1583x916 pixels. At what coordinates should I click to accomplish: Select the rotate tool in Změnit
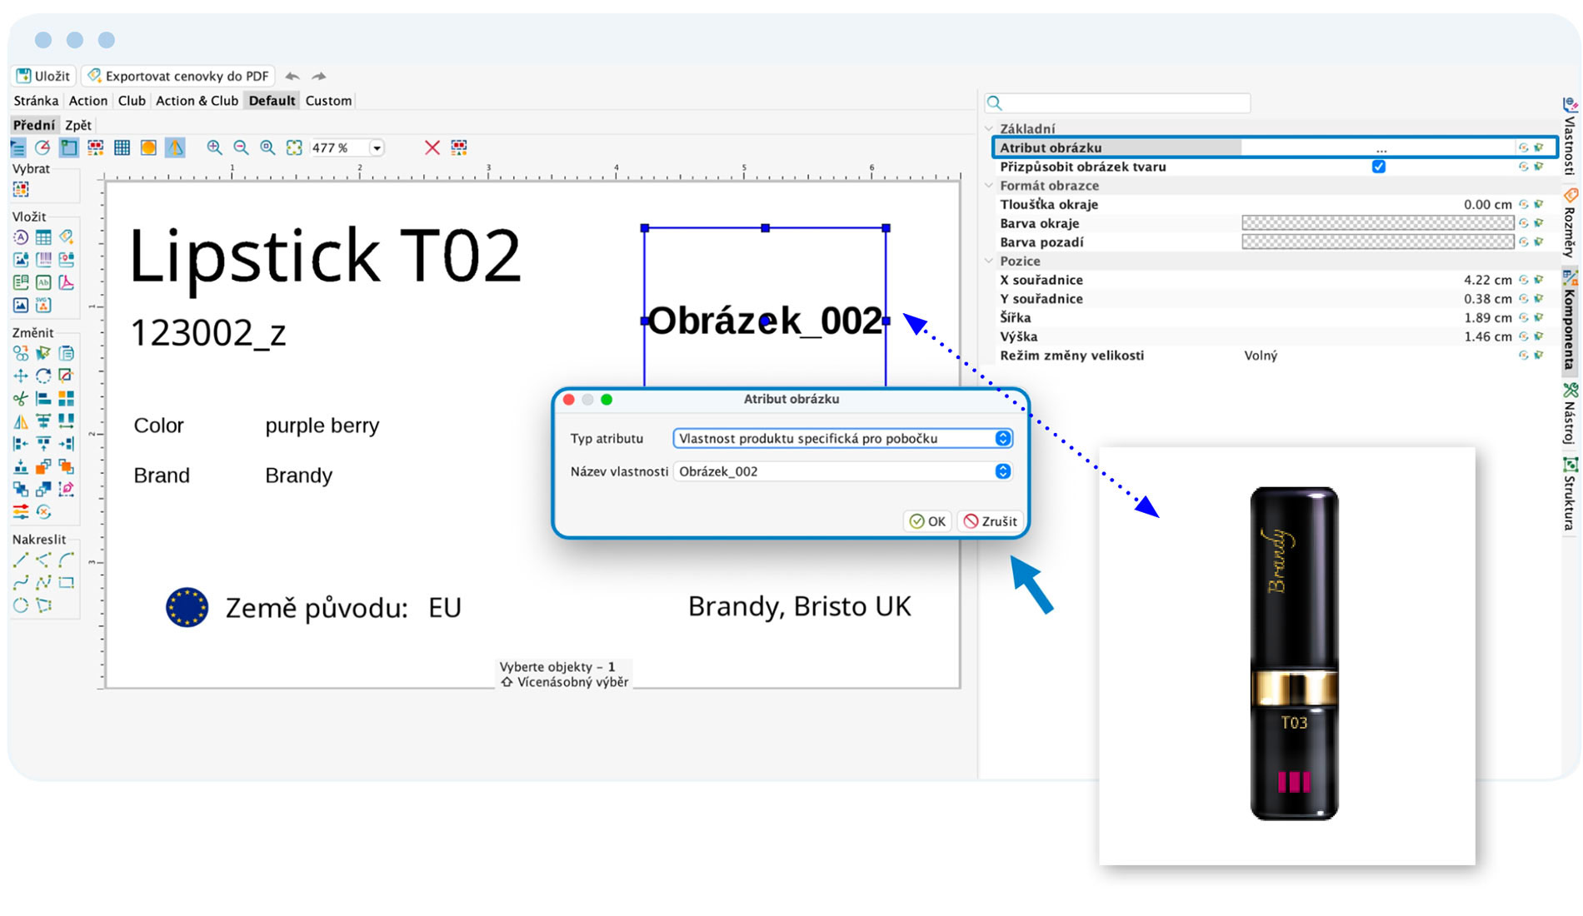[x=43, y=376]
